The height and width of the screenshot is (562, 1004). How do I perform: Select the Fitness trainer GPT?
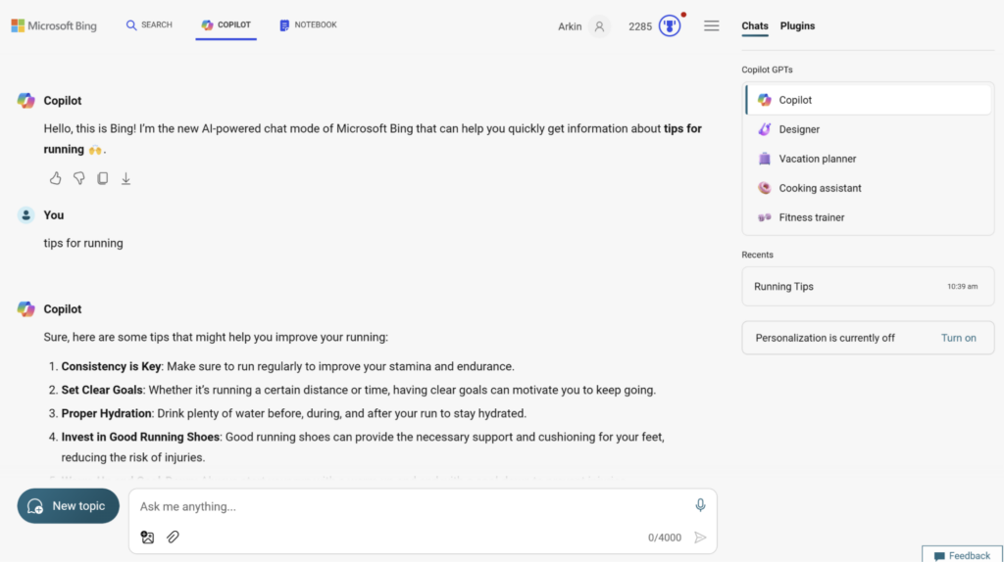(x=869, y=217)
